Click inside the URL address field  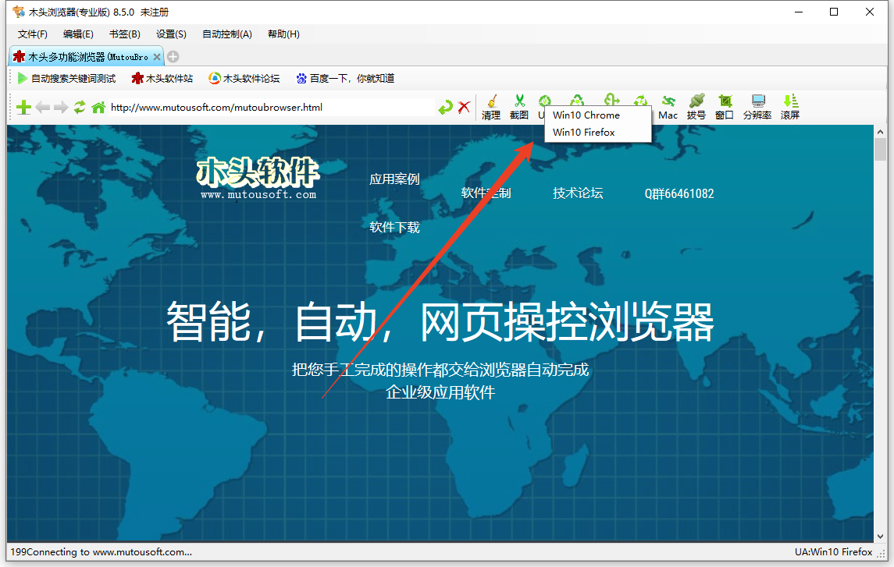pos(273,107)
